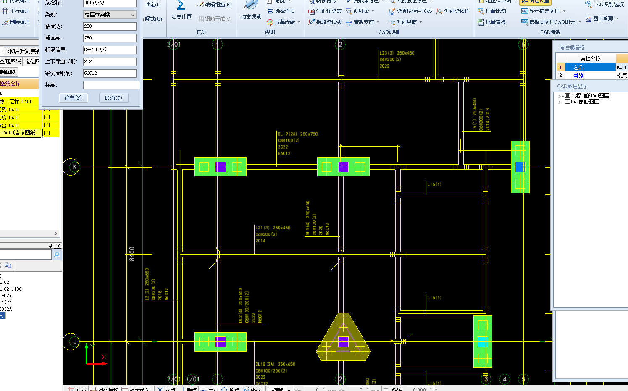Click 识别吊筋 tool
The height and width of the screenshot is (391, 628).
403,22
